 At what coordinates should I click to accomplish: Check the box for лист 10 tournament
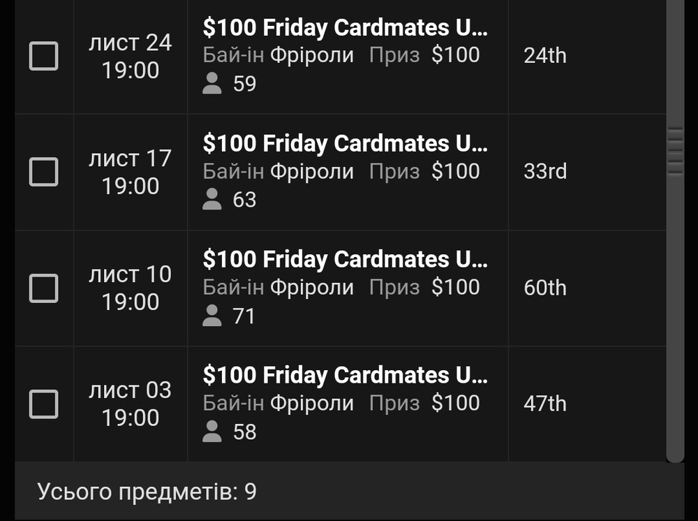pyautogui.click(x=43, y=288)
